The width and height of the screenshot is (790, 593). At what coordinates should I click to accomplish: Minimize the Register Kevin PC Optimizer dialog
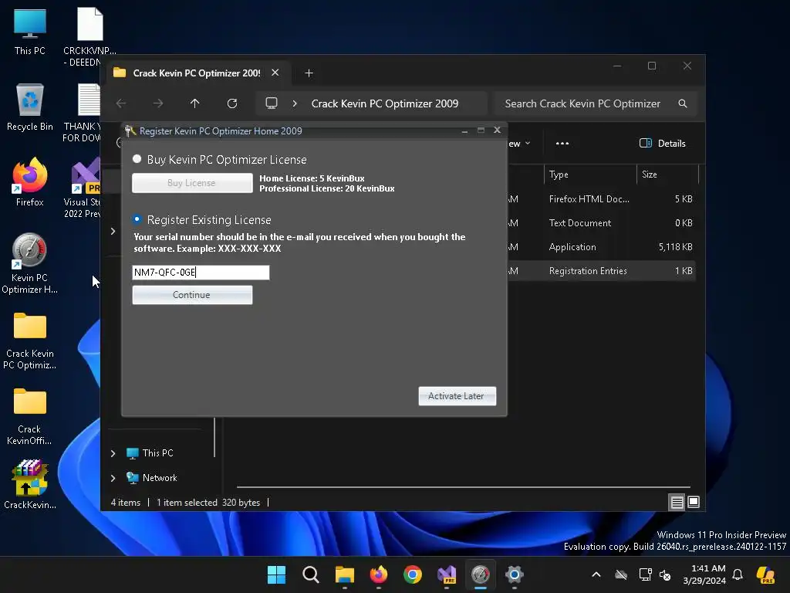click(x=464, y=130)
